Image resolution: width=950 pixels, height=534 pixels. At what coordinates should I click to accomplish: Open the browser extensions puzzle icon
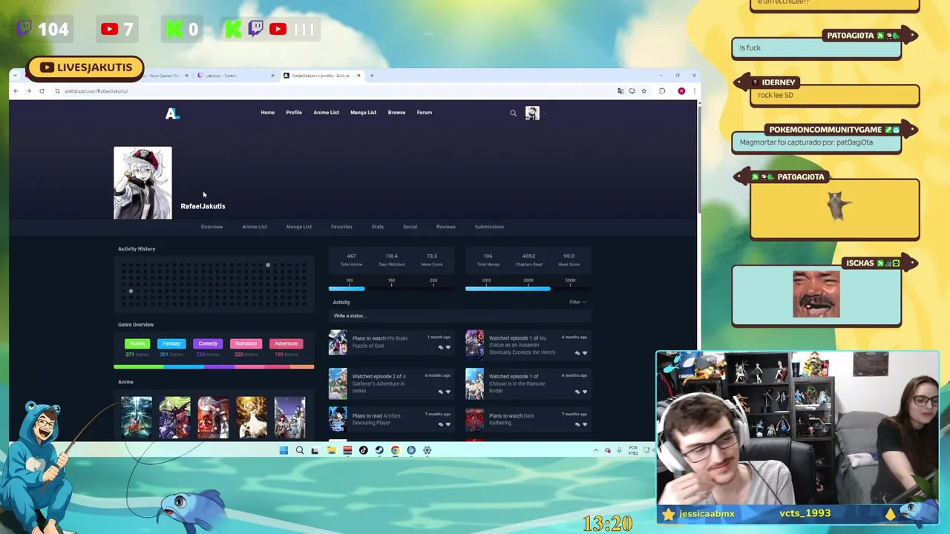(x=662, y=91)
